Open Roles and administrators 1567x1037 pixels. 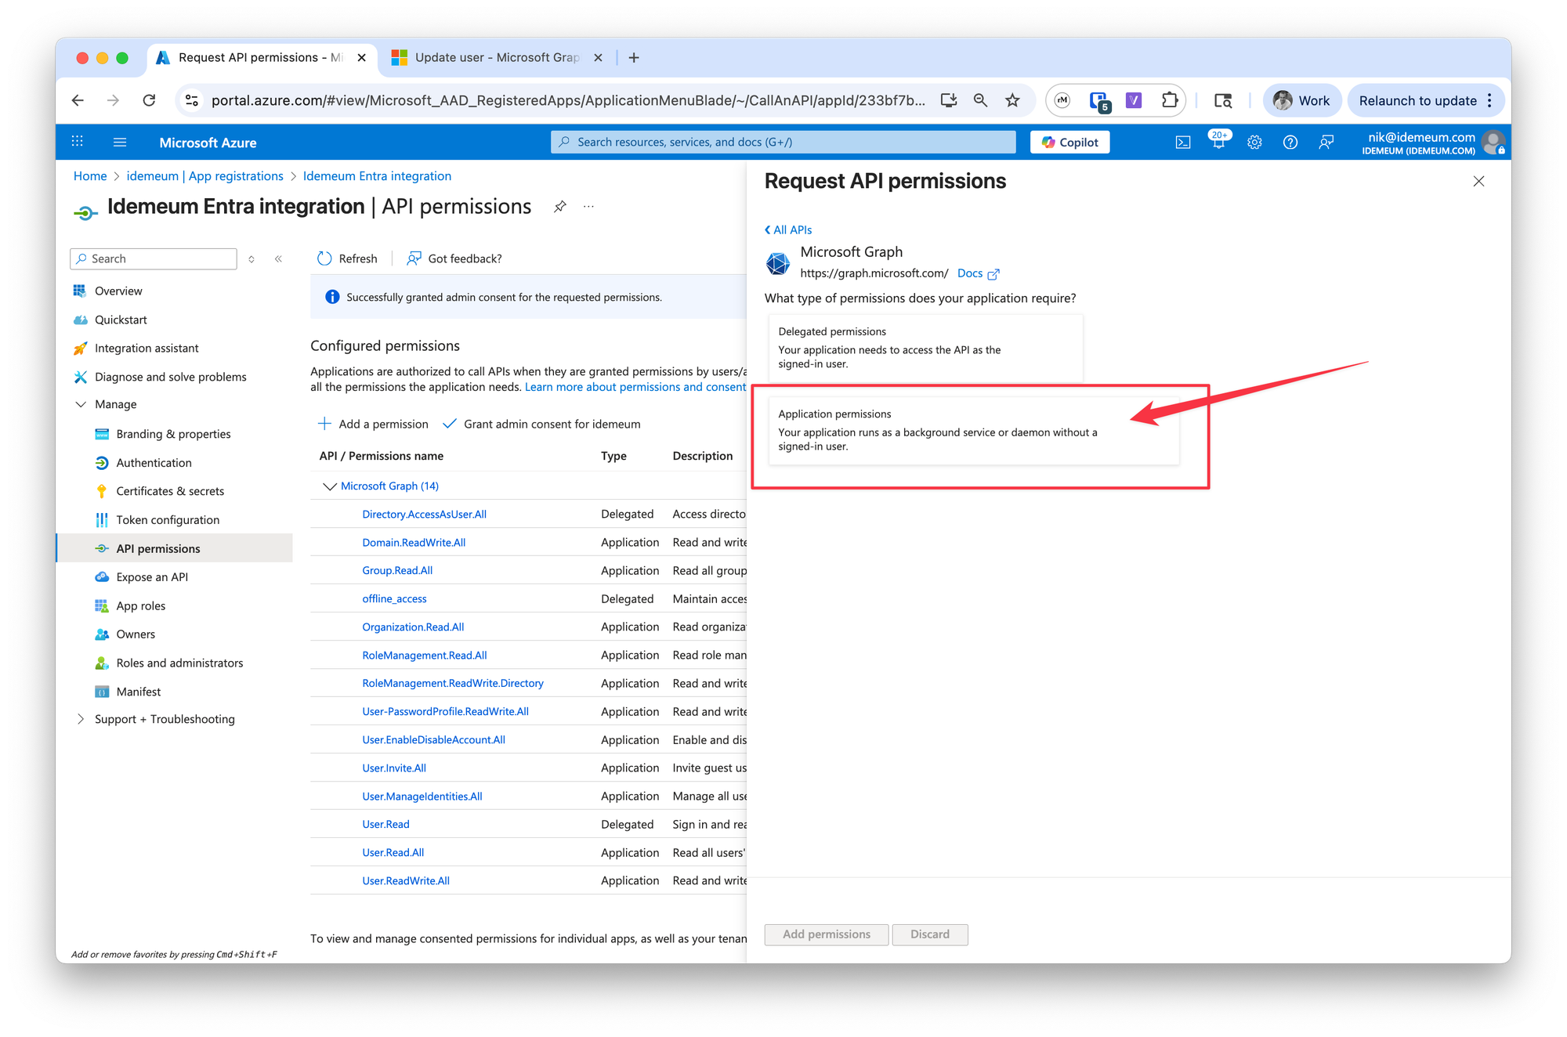[179, 663]
